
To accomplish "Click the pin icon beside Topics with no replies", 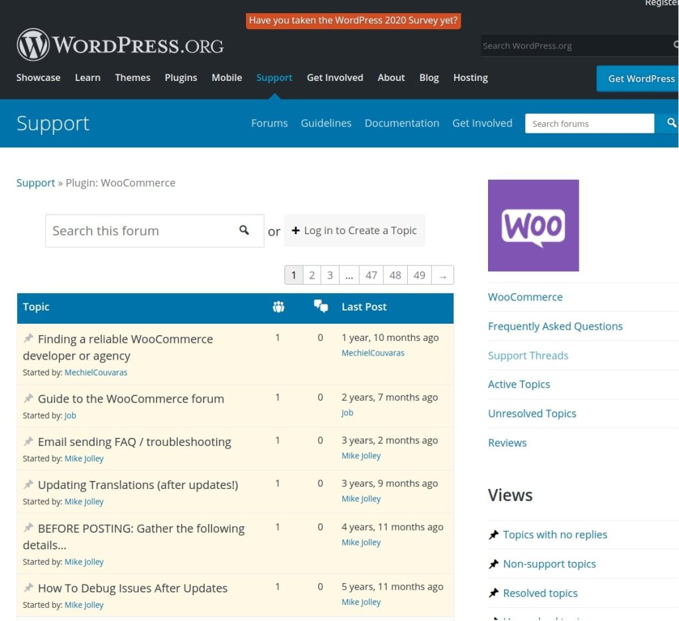I will click(493, 534).
